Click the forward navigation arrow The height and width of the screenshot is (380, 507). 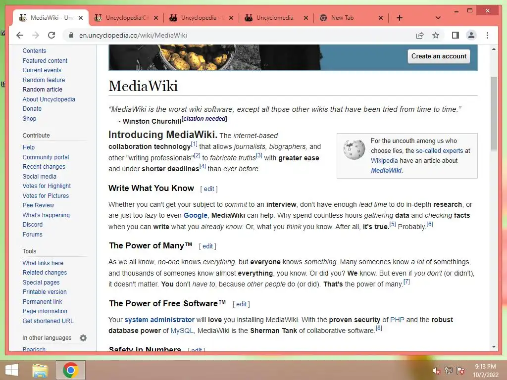[36, 35]
